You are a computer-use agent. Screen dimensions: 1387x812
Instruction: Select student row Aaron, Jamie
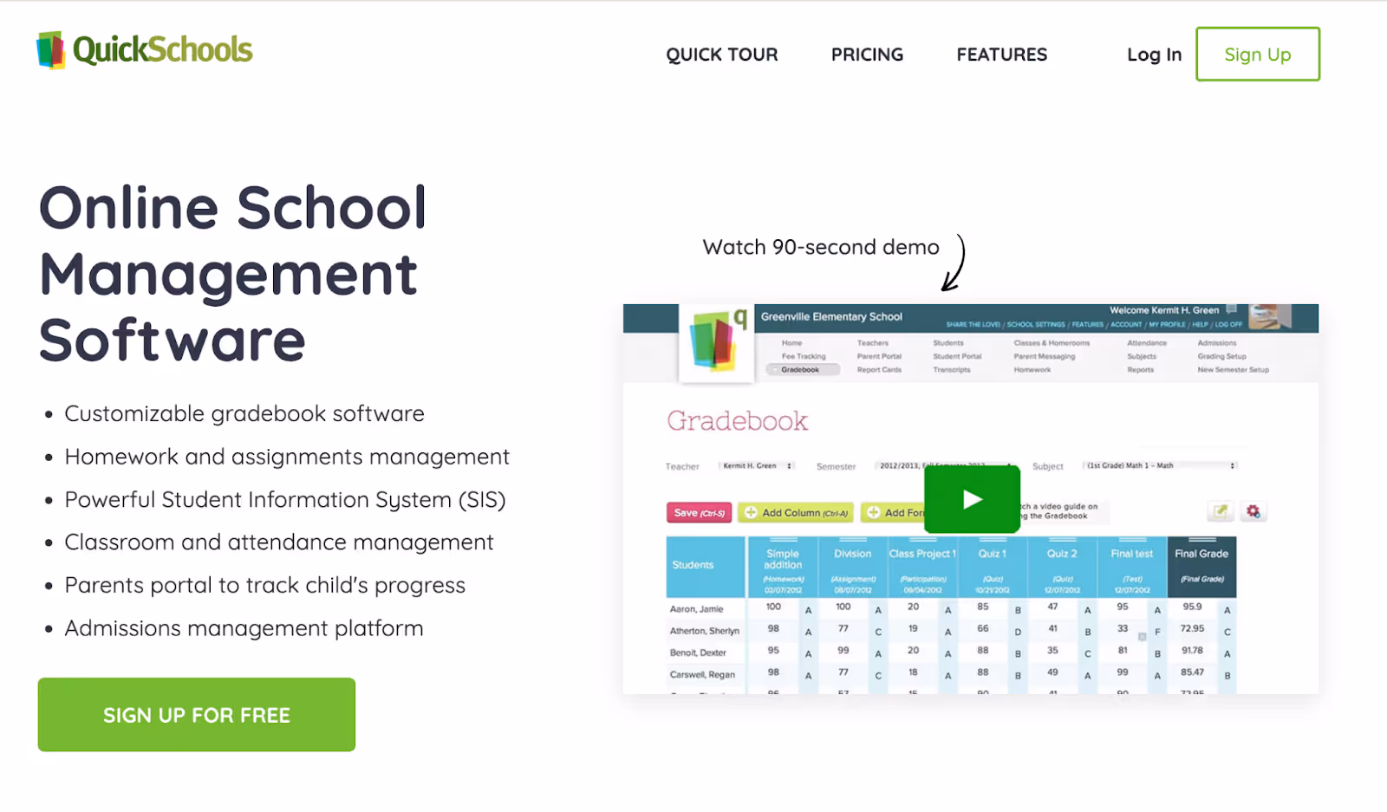pos(696,609)
